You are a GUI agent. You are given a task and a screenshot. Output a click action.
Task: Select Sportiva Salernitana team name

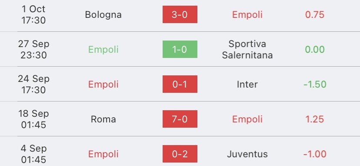pos(247,49)
